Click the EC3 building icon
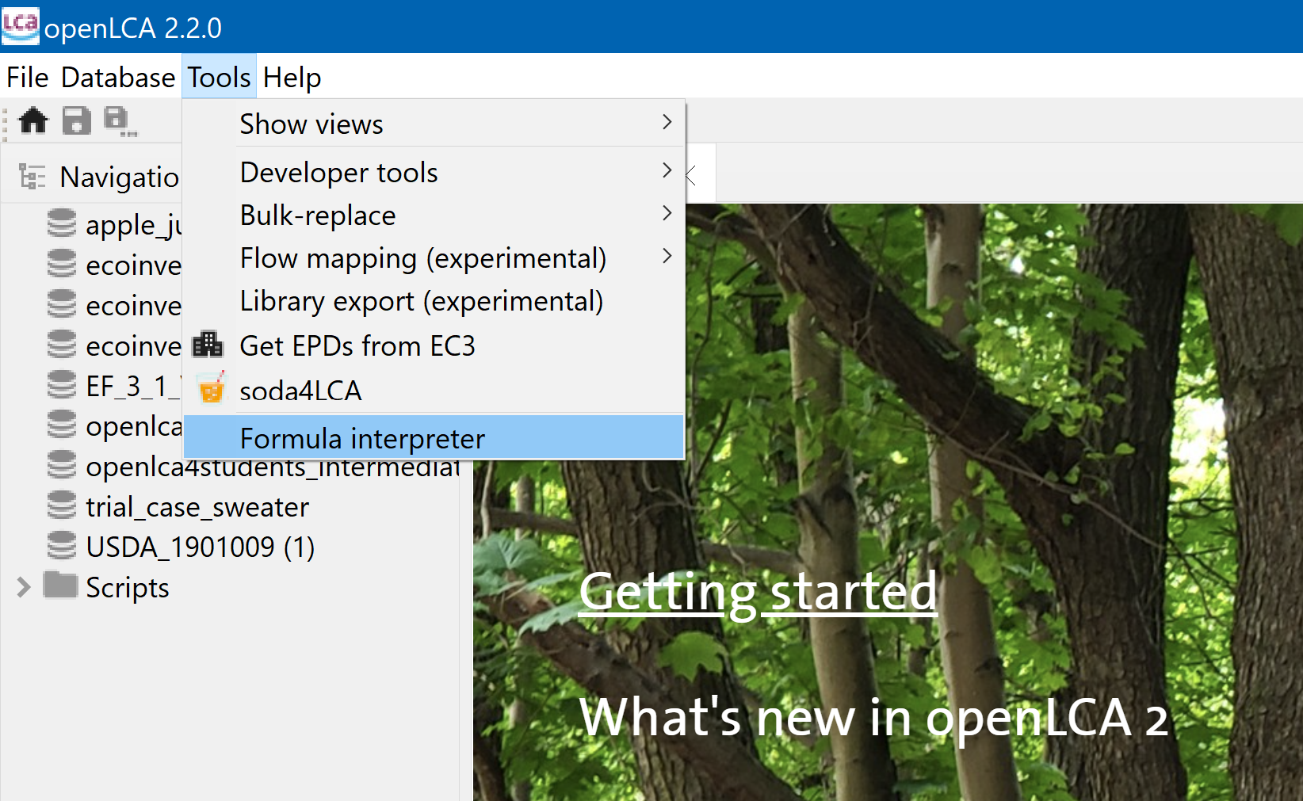This screenshot has height=801, width=1303. tap(208, 344)
